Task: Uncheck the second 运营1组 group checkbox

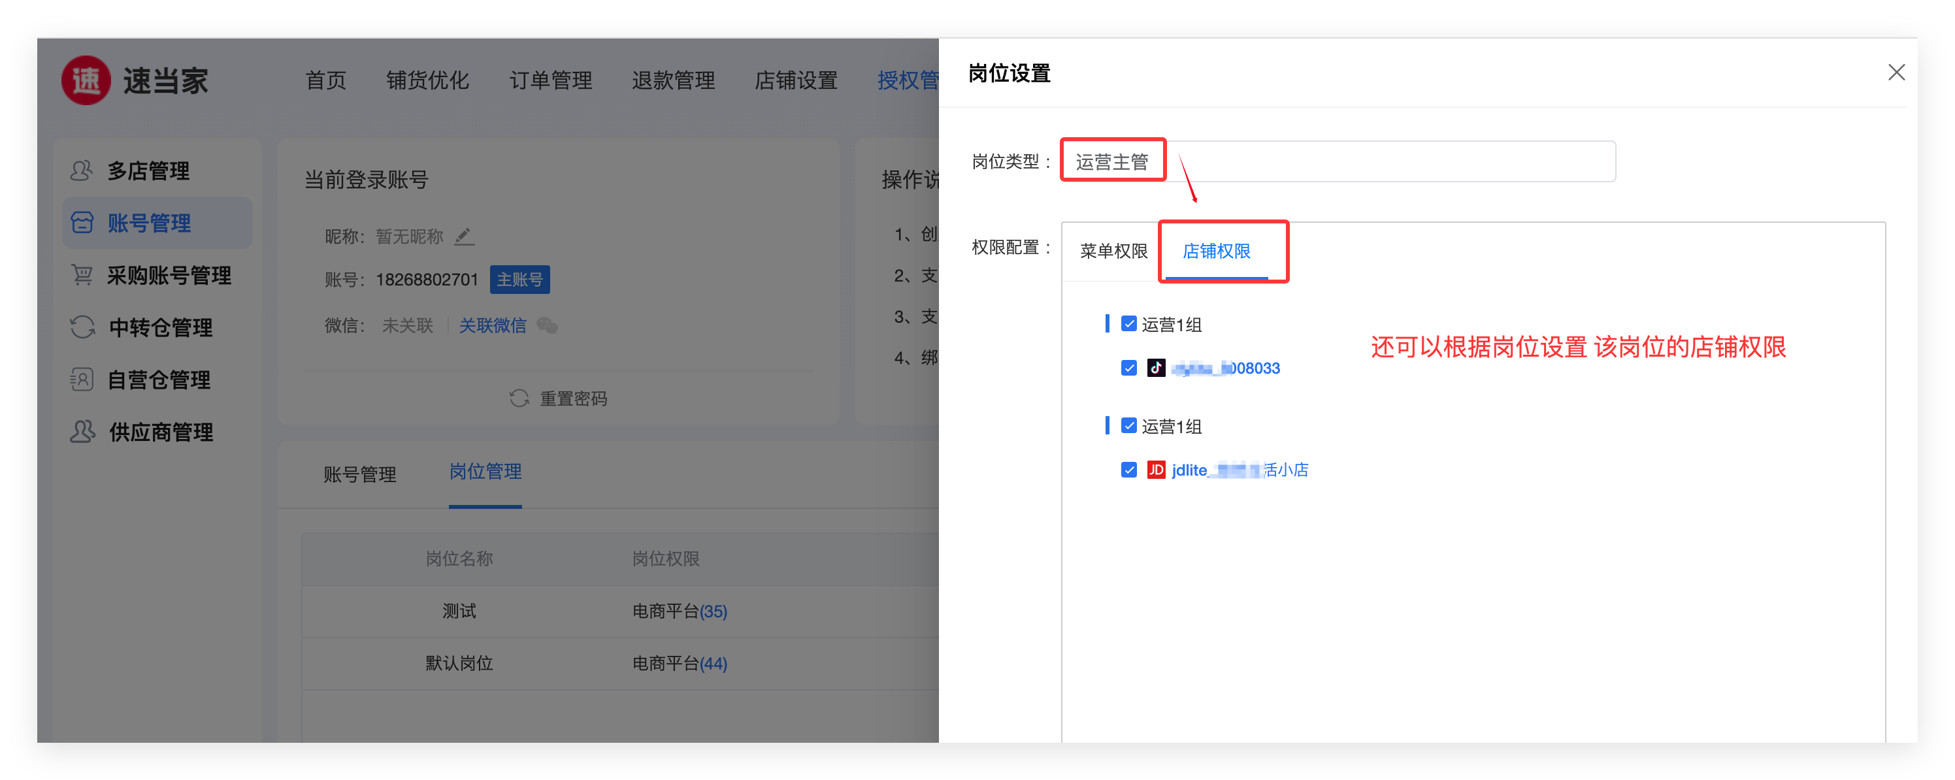Action: click(1128, 426)
